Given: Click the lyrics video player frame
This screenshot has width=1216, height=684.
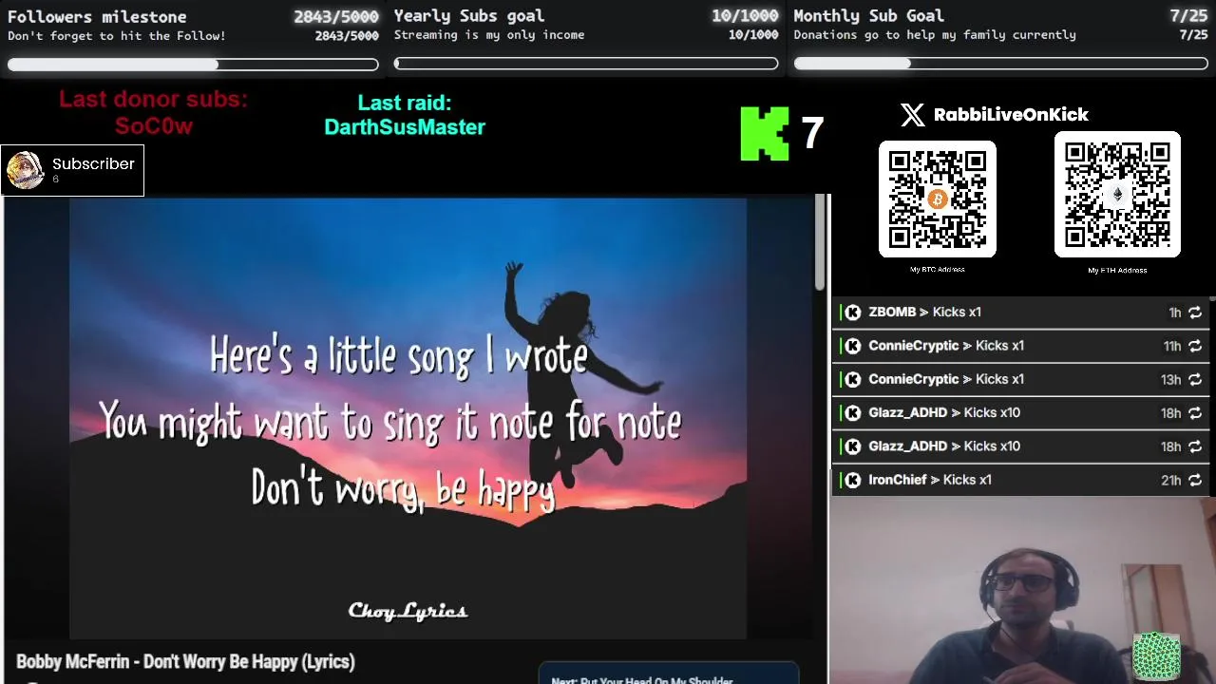Looking at the screenshot, I should tap(408, 418).
